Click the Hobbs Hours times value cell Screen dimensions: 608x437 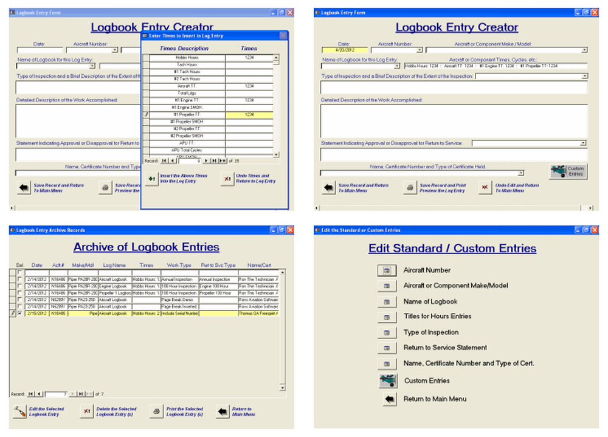click(249, 57)
